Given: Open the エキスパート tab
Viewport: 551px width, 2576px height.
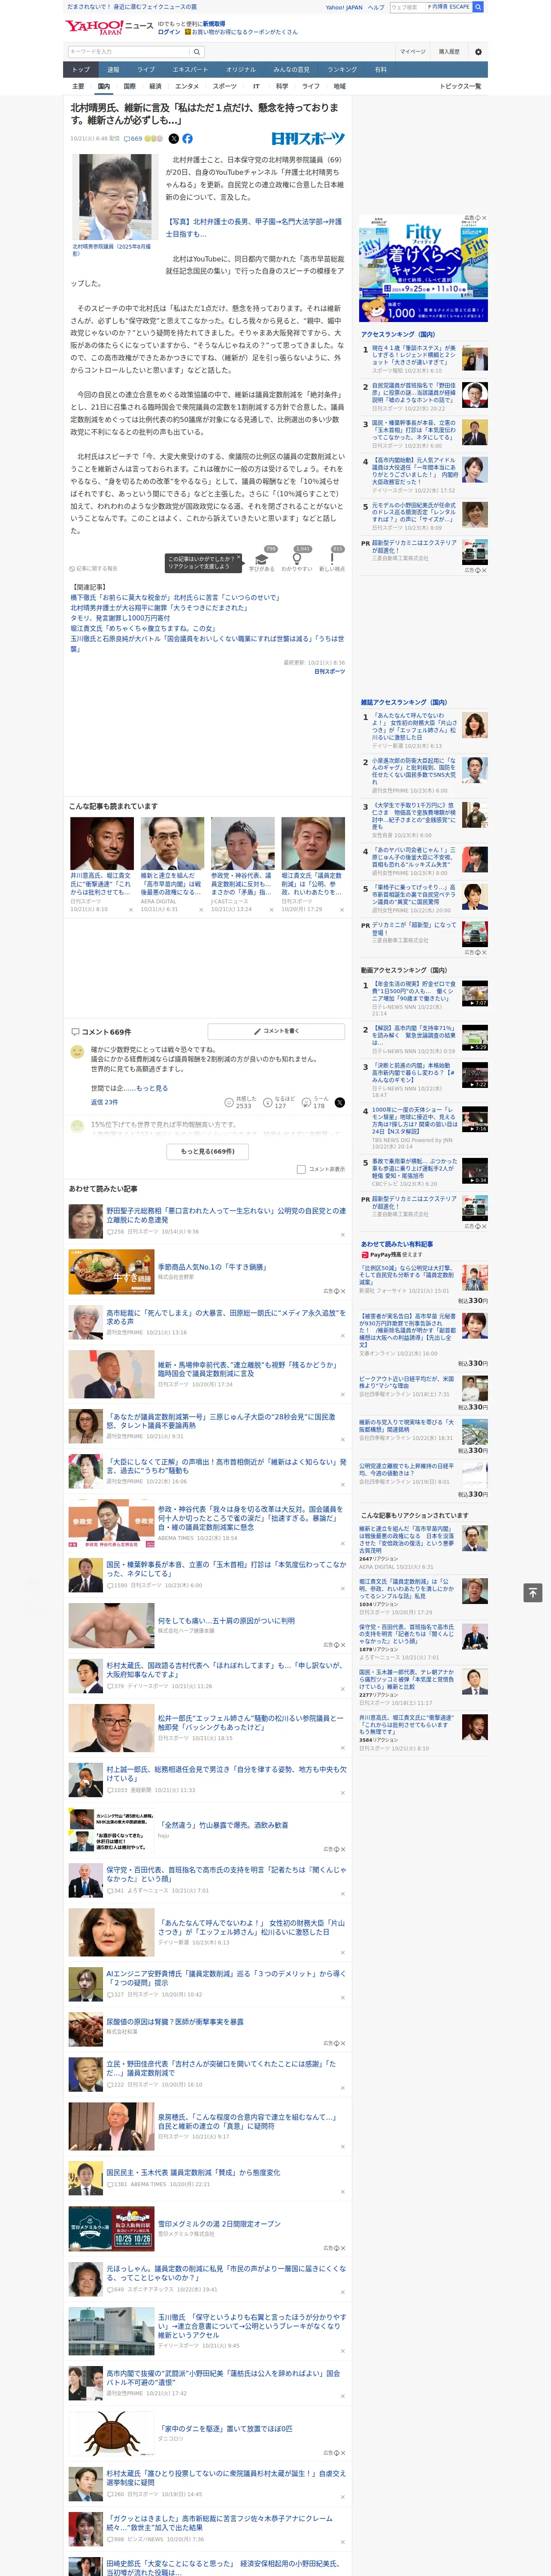Looking at the screenshot, I should pos(190,69).
